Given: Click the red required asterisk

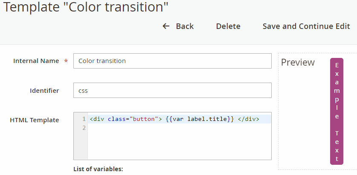Looking at the screenshot, I should point(66,61).
